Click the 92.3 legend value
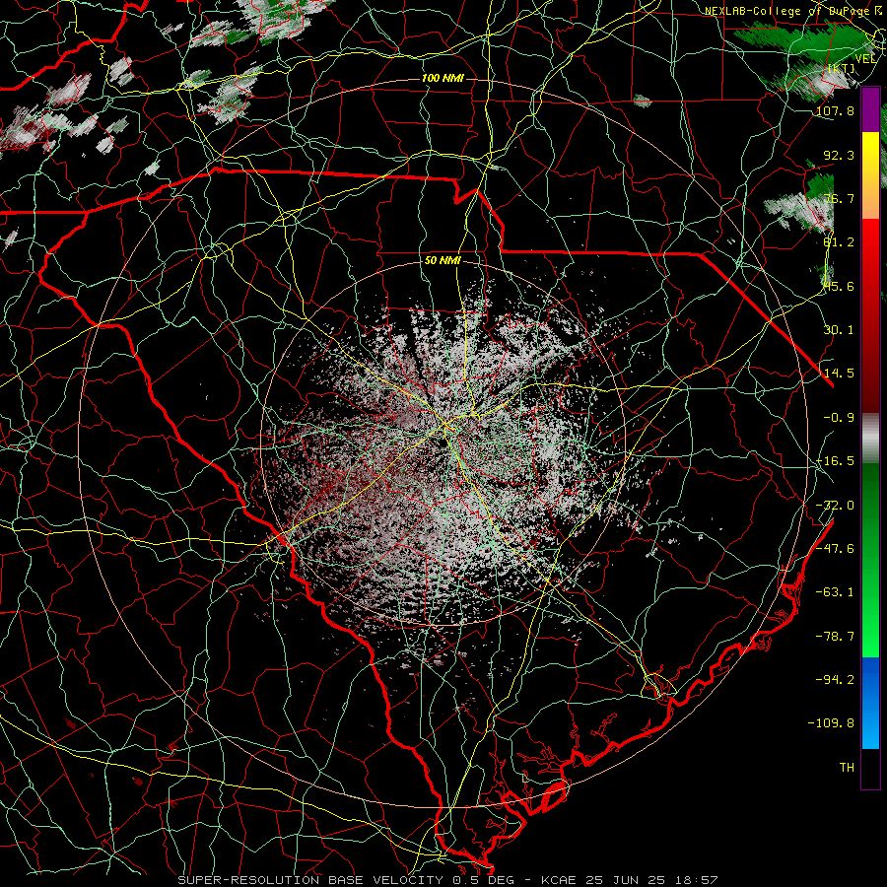The height and width of the screenshot is (887, 887). pos(839,155)
